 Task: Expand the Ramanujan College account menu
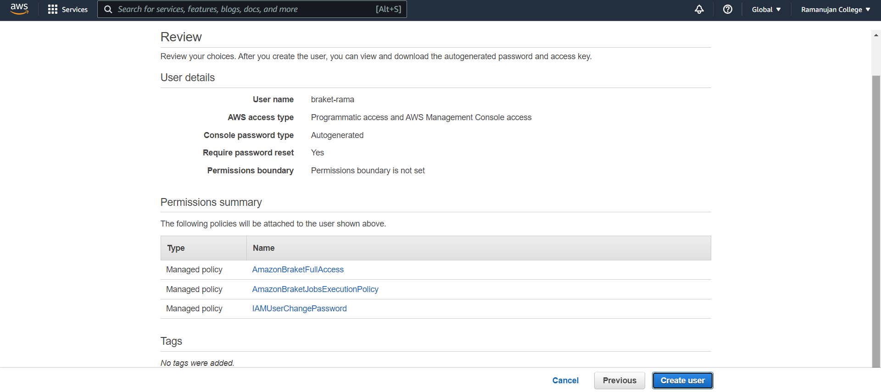pos(836,9)
